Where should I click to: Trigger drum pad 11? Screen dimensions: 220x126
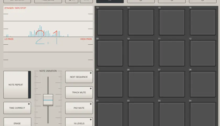pyautogui.click(x=172, y=53)
